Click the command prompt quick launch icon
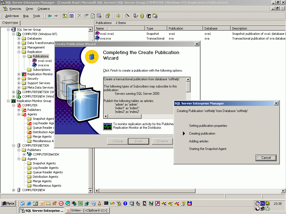The image size is (286, 214). pyautogui.click(x=106, y=203)
